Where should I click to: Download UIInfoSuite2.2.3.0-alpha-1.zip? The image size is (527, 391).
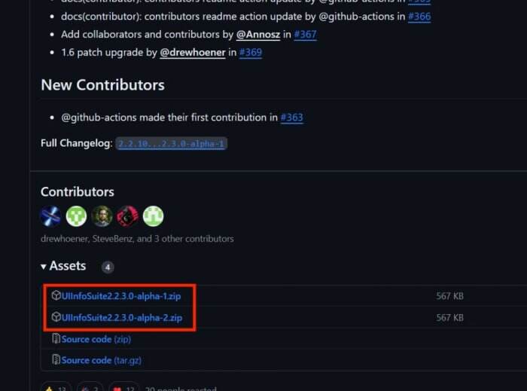pyautogui.click(x=121, y=296)
